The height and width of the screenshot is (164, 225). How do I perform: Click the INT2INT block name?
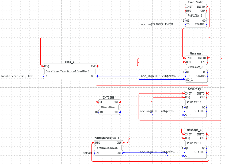coord(109,97)
